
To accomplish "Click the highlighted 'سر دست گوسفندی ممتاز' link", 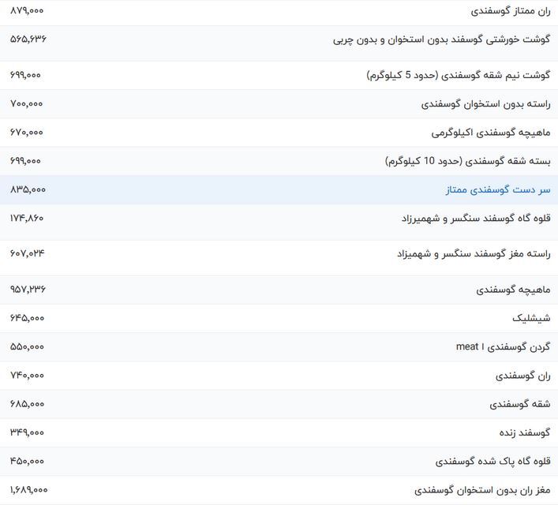I will point(498,190).
